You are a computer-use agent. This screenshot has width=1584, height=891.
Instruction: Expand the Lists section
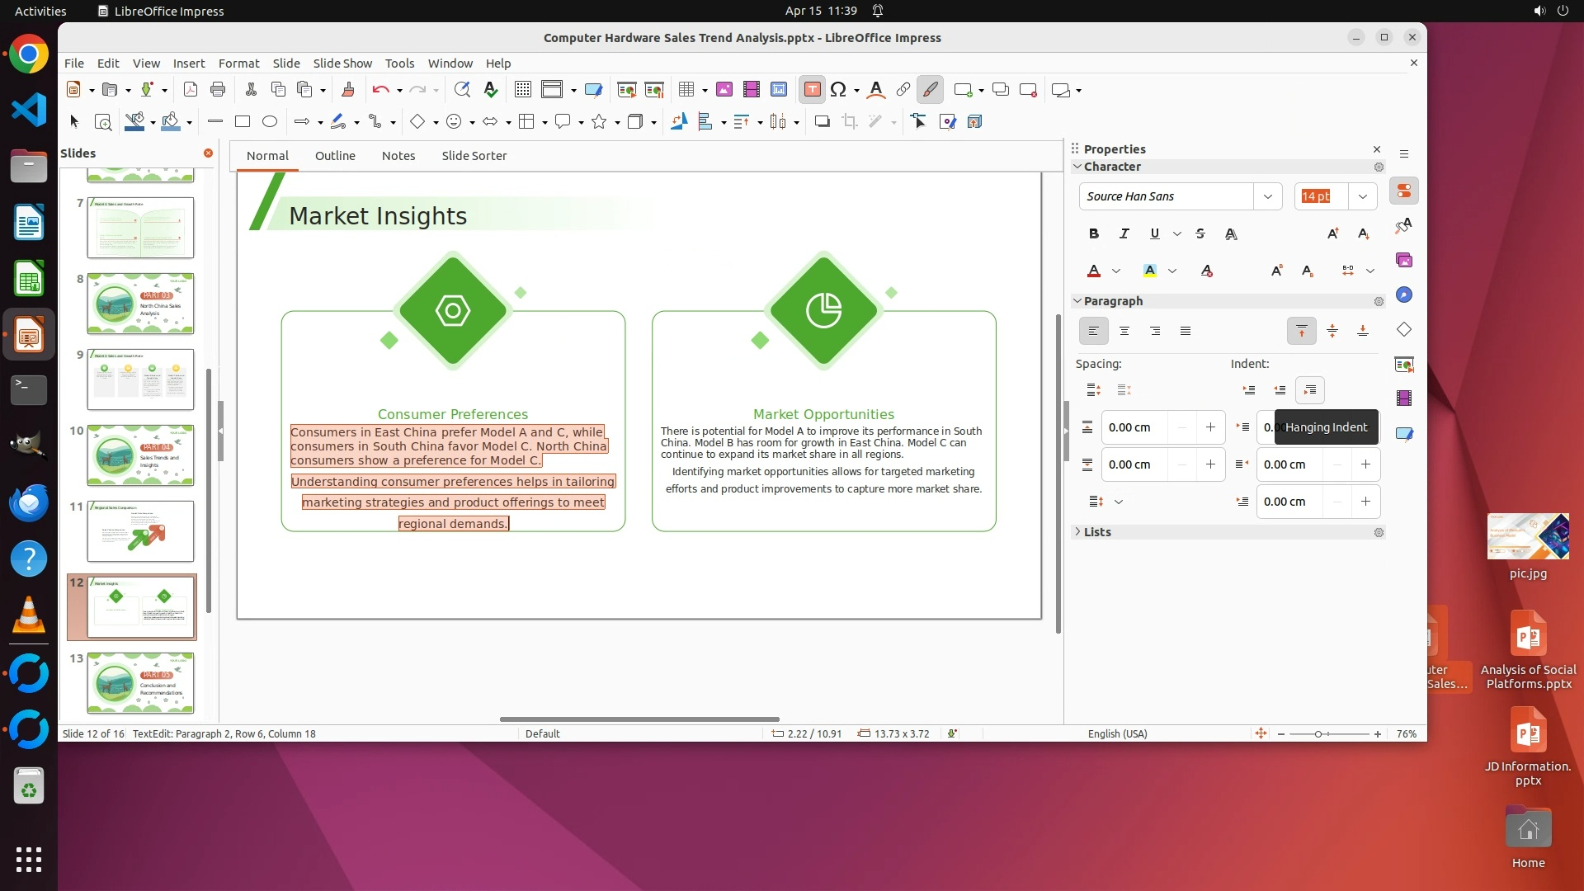point(1096,532)
